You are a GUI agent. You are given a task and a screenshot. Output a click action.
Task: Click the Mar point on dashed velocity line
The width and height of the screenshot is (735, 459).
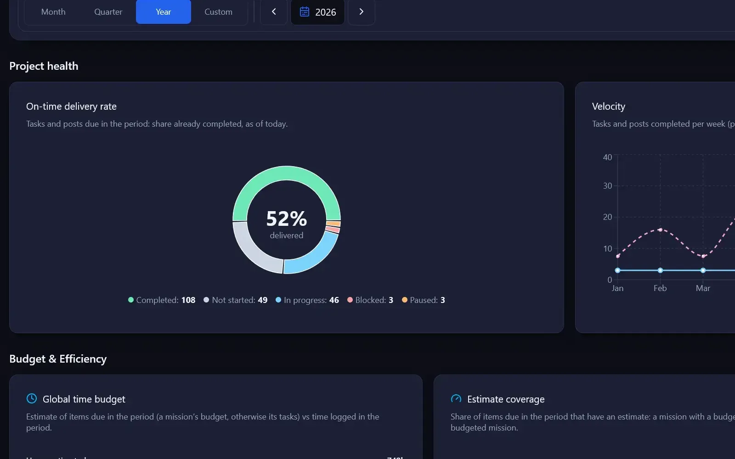click(703, 256)
